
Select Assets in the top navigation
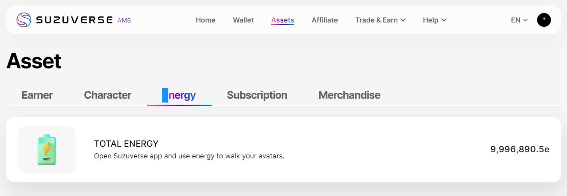[282, 20]
